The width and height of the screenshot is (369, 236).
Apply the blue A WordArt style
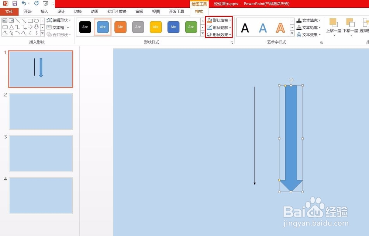tap(263, 28)
